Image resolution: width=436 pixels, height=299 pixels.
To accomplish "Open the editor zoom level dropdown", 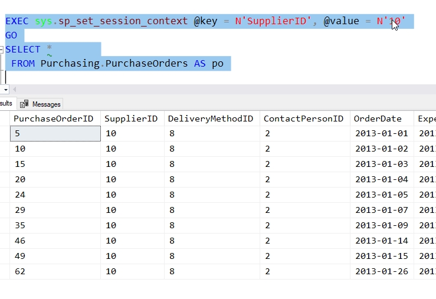I will point(5,90).
